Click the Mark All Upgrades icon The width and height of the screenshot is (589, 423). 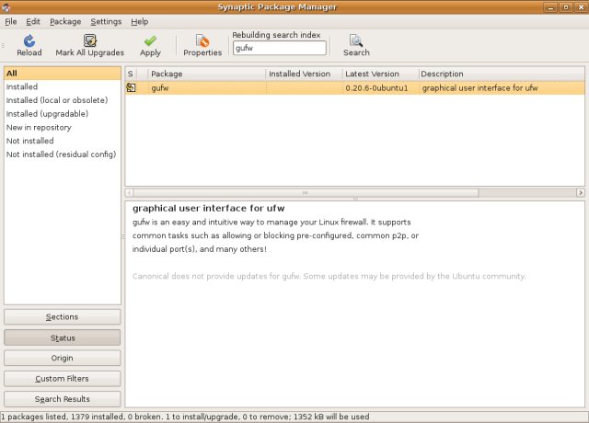point(90,41)
